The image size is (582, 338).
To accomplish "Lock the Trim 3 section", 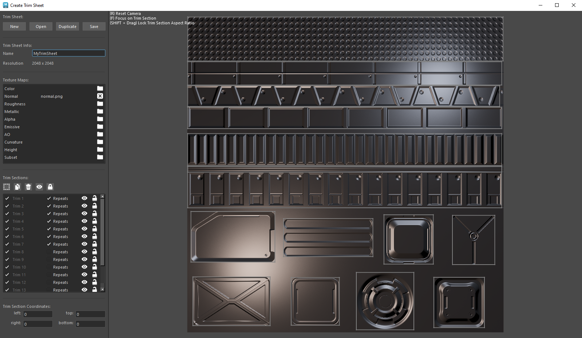I will tap(95, 214).
